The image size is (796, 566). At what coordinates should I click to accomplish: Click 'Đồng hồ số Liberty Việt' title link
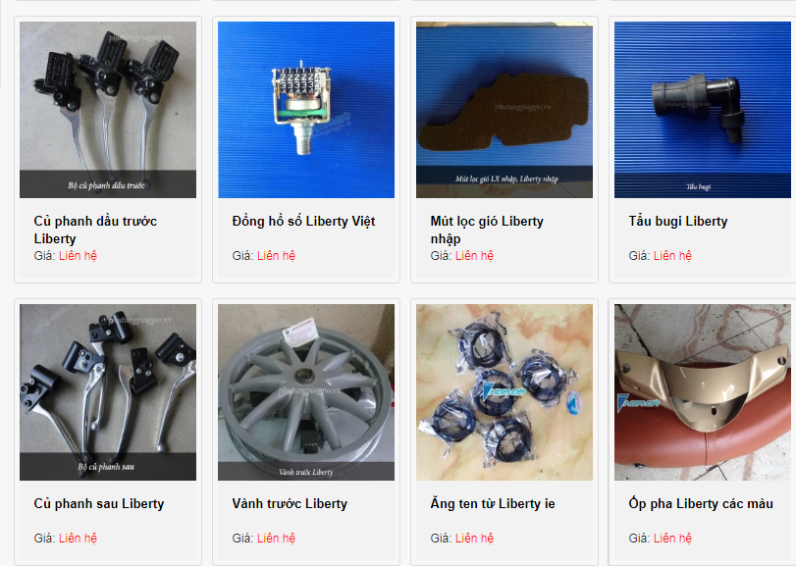coord(303,222)
